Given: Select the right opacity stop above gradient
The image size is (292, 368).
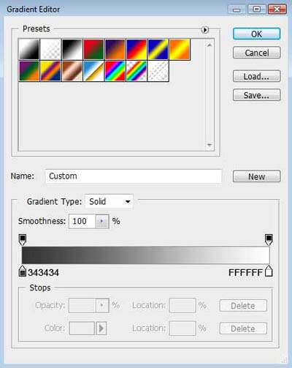Looking at the screenshot, I should point(269,240).
